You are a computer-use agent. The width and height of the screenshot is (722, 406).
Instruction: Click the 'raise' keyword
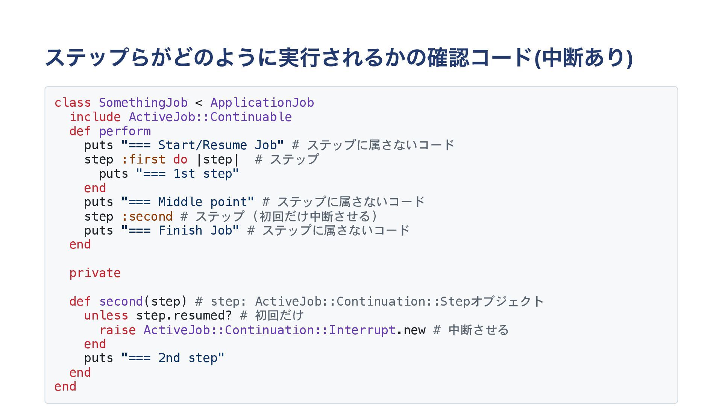pyautogui.click(x=117, y=330)
